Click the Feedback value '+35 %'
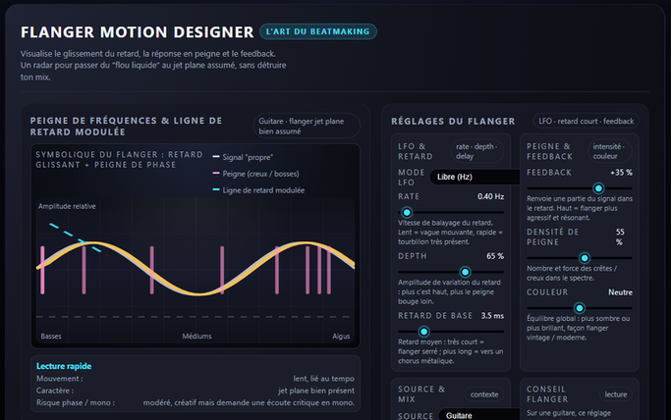The width and height of the screenshot is (671, 420). [621, 173]
